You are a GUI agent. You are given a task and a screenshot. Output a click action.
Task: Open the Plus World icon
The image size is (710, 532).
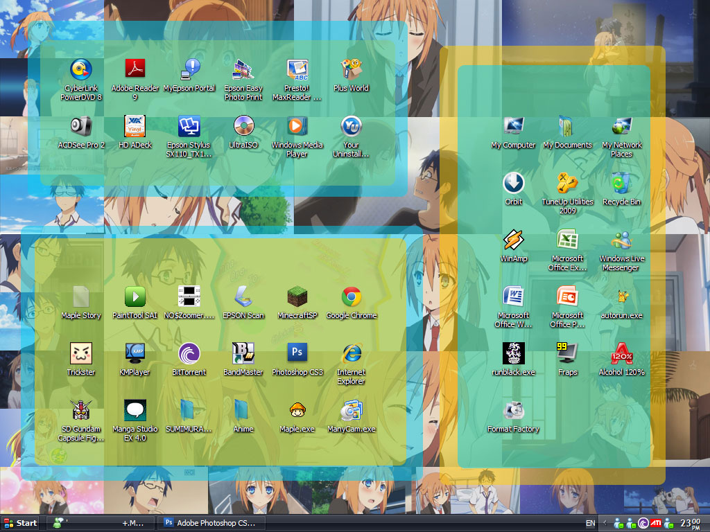tap(352, 70)
